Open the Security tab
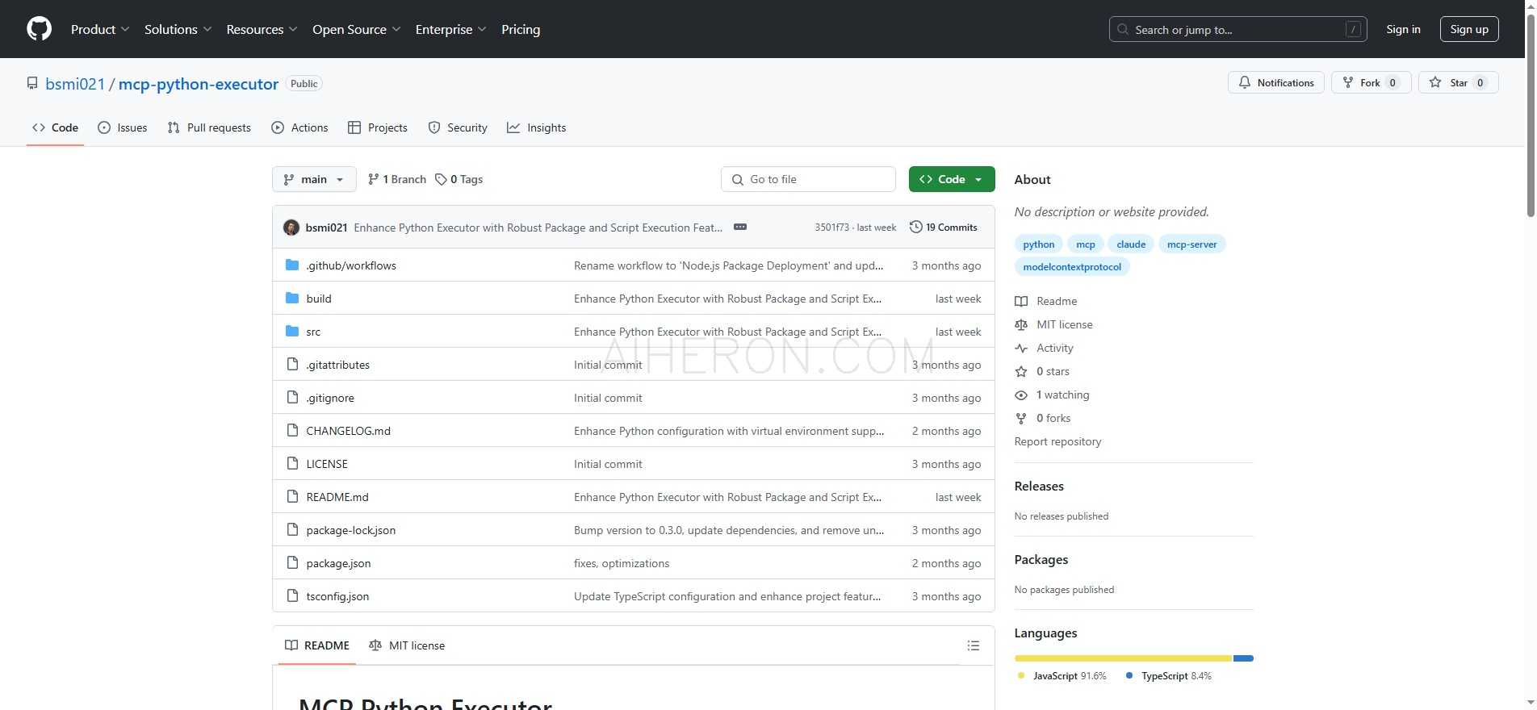This screenshot has height=710, width=1537. [458, 127]
